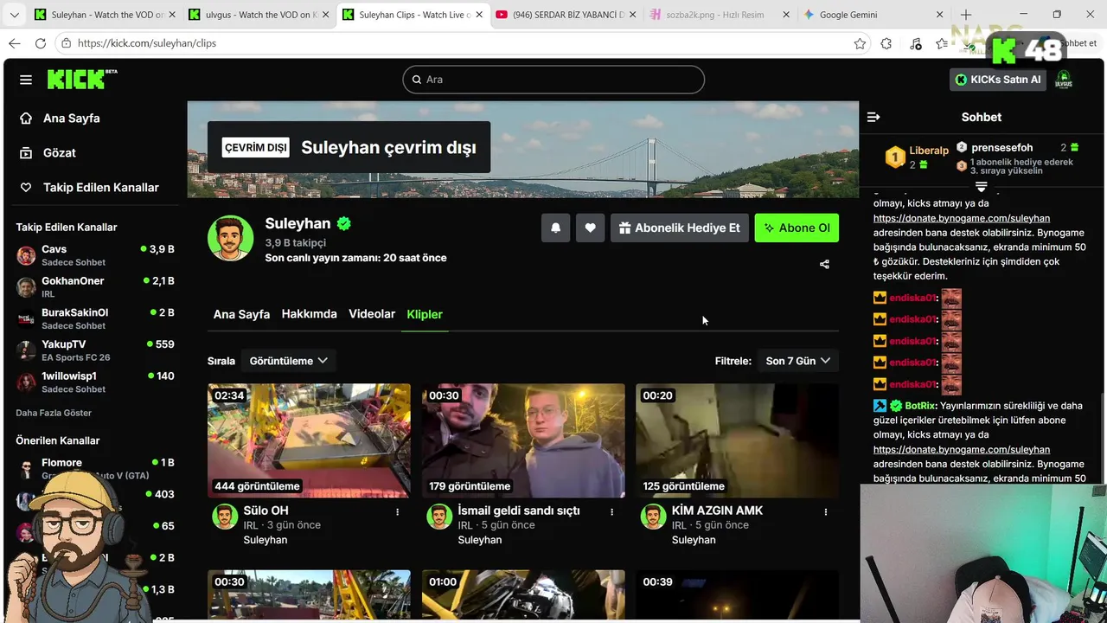The width and height of the screenshot is (1107, 623).
Task: Switch to the Google Gemini browser tab
Action: coord(873,15)
